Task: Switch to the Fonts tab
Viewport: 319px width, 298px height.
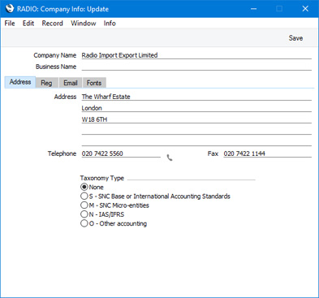Action: coord(94,83)
